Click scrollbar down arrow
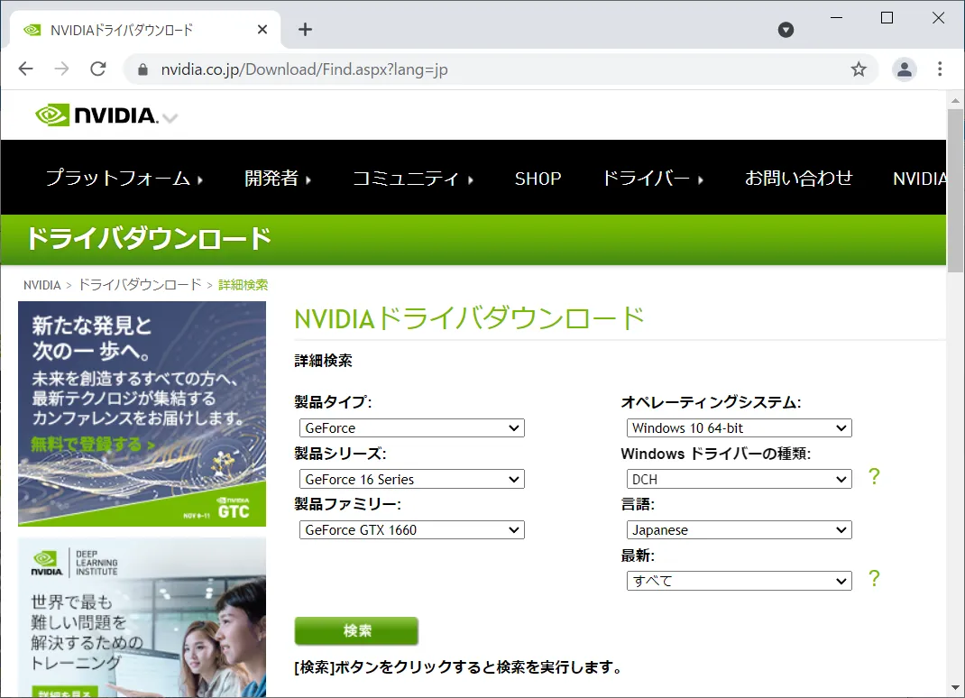 point(955,688)
